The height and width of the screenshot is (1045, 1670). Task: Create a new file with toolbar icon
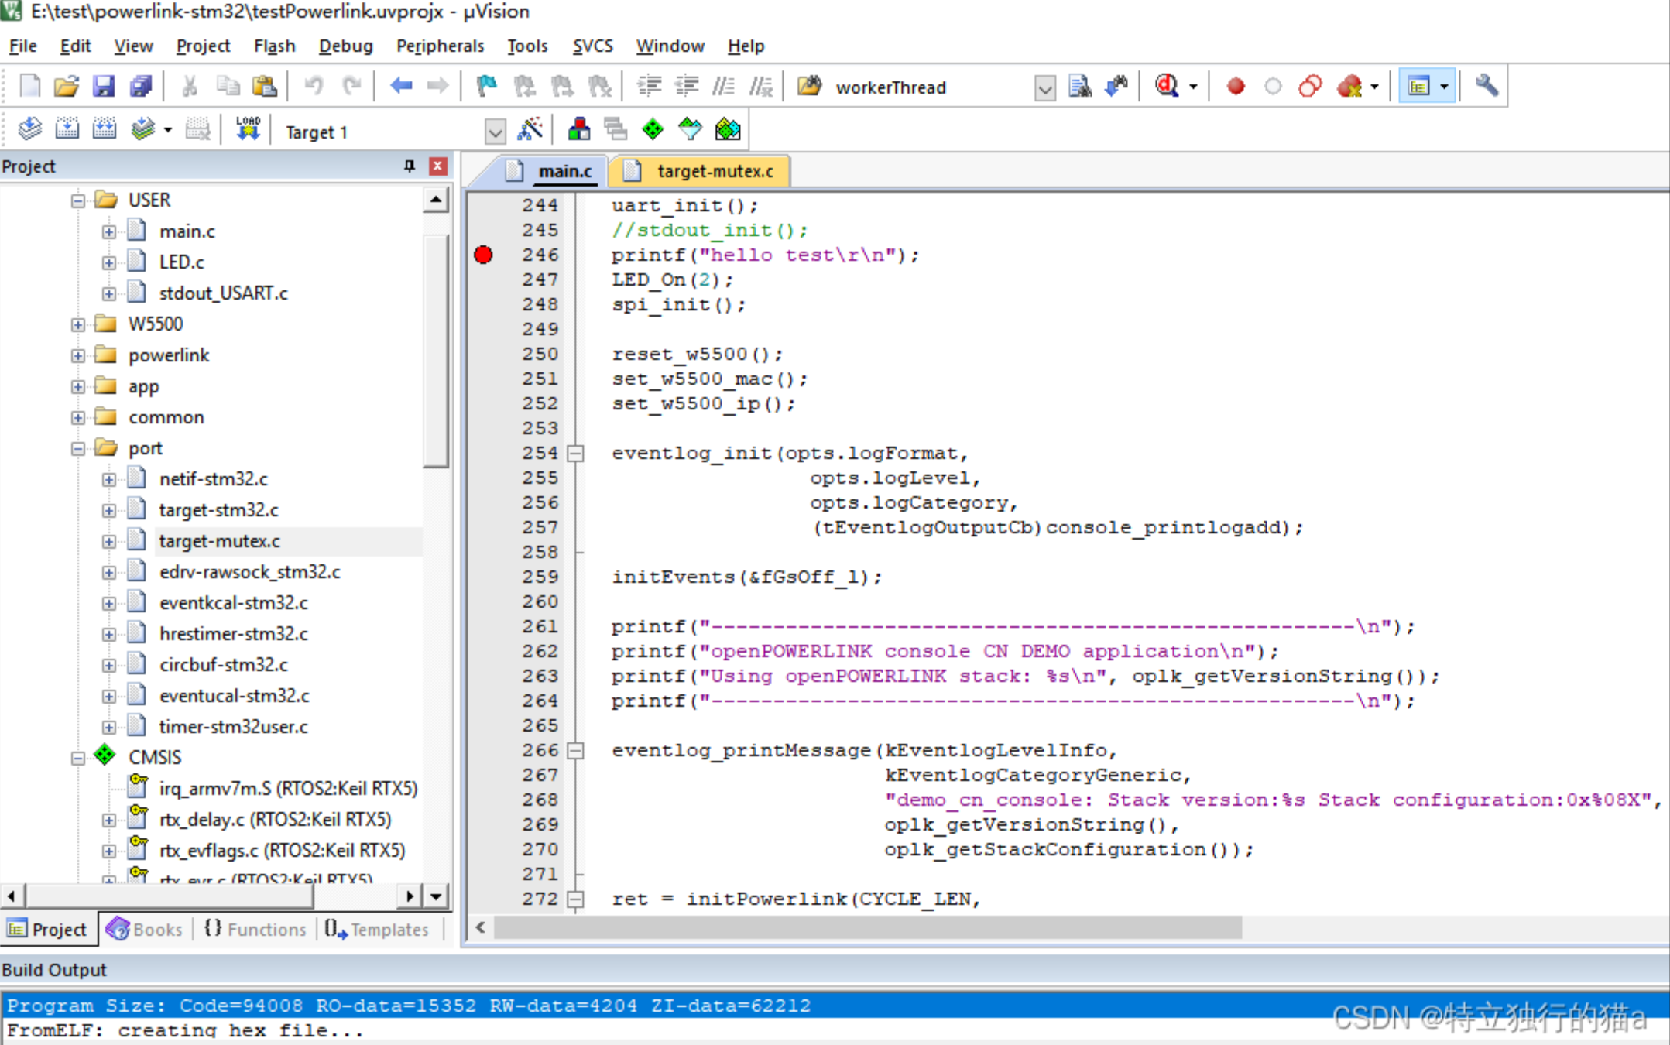[29, 86]
